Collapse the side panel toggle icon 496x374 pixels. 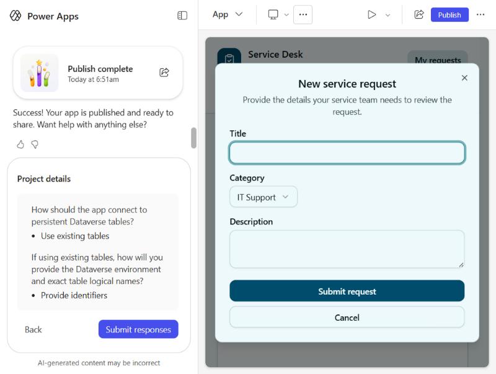(x=182, y=16)
